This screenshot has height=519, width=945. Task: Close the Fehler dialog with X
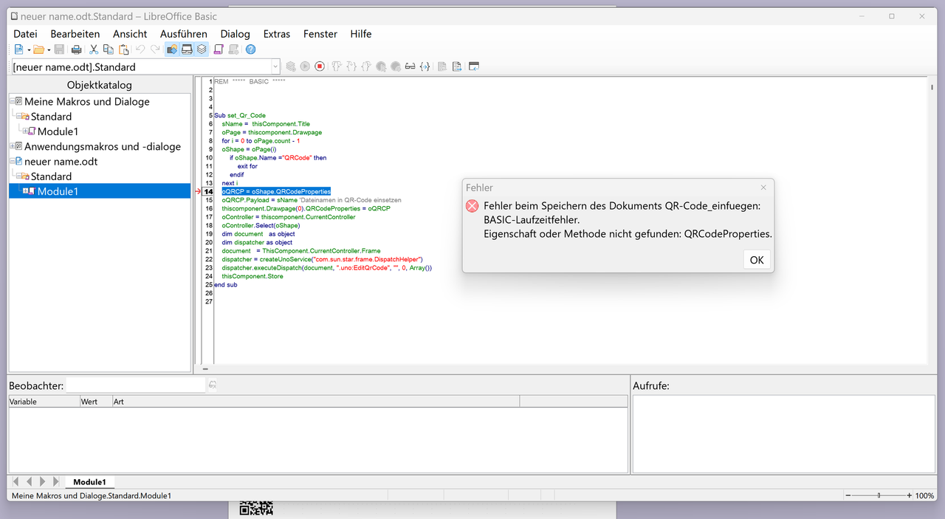pyautogui.click(x=763, y=188)
